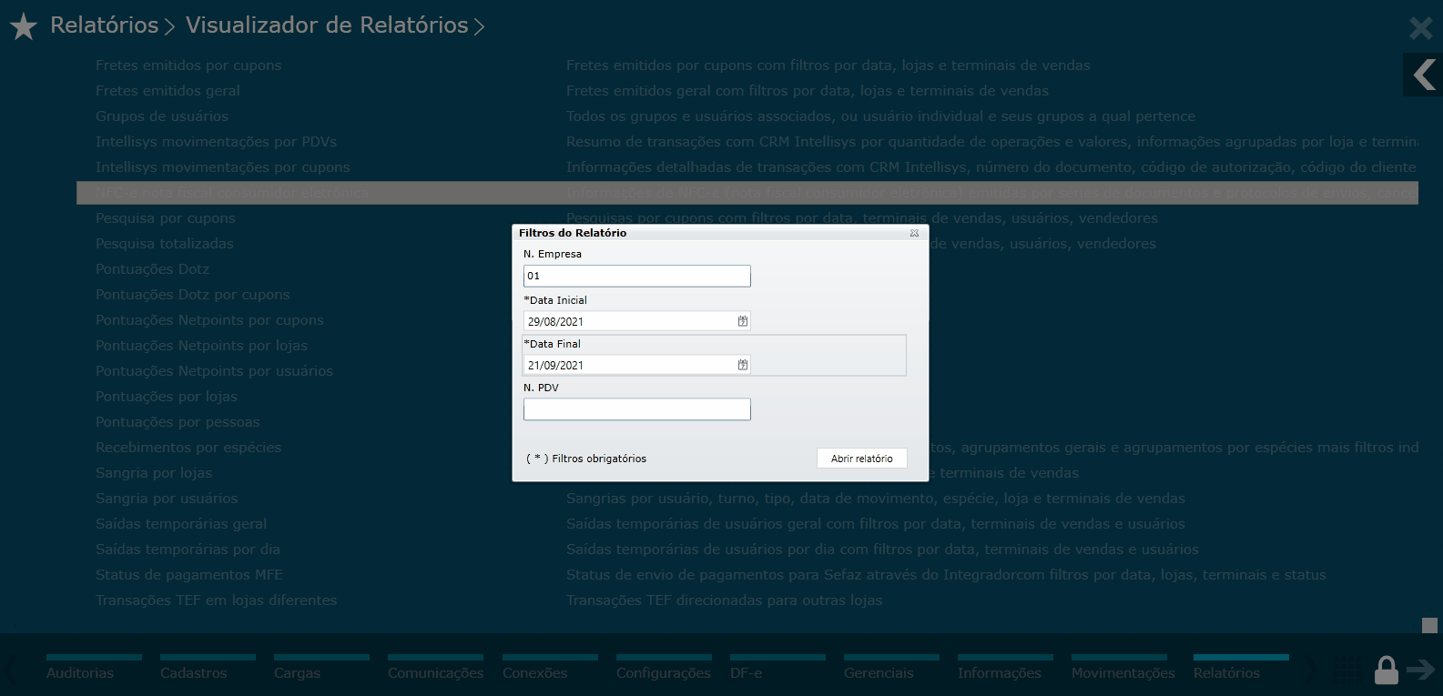Viewport: 1443px width, 696px height.
Task: Open the Cadastros menu
Action: (193, 673)
